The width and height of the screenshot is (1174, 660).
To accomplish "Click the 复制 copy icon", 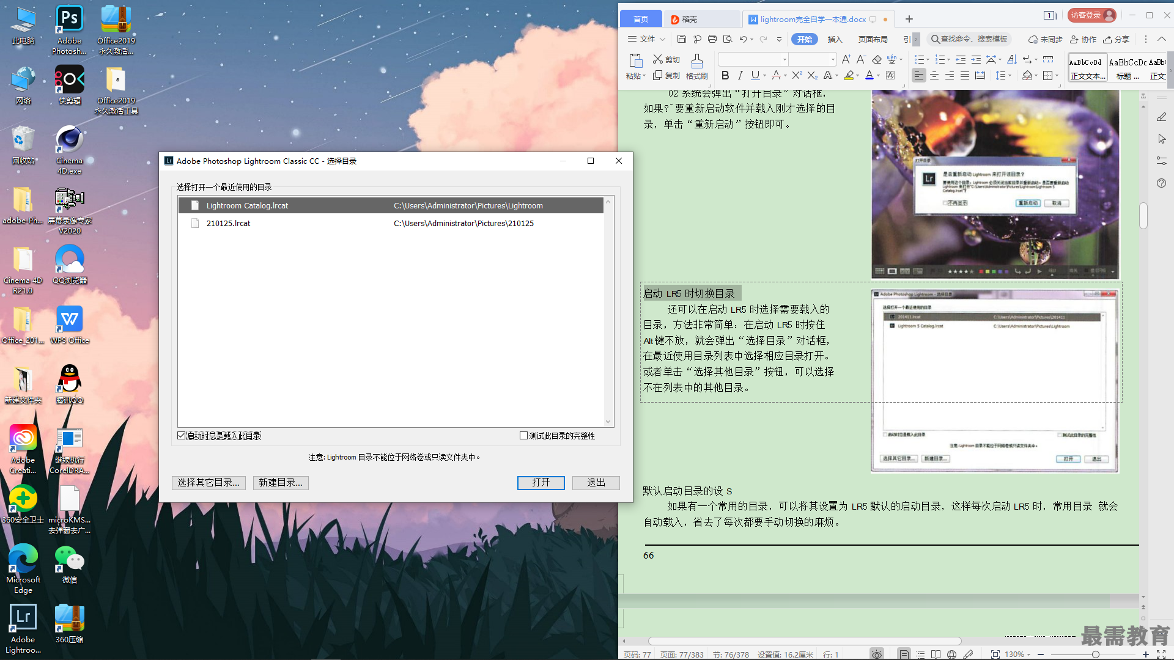I will [658, 75].
